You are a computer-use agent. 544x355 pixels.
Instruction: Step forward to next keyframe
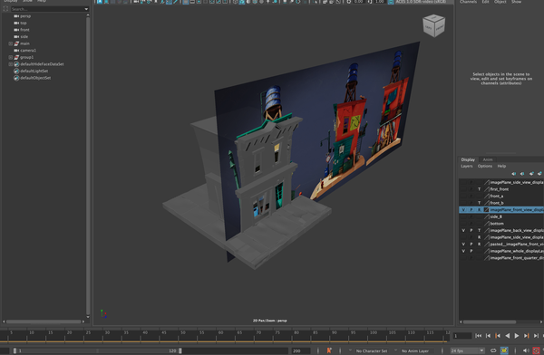[x=526, y=336]
